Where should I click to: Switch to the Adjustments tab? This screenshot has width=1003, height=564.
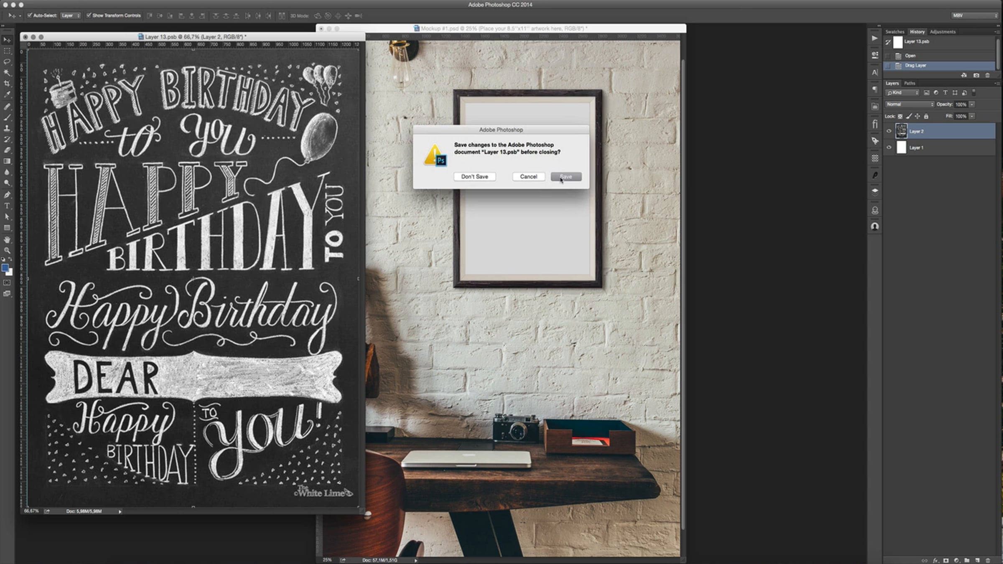click(x=942, y=32)
